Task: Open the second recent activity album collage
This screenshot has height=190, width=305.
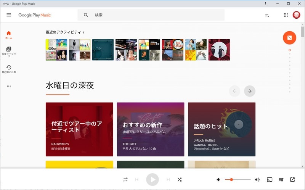Action: pyautogui.click(x=80, y=50)
